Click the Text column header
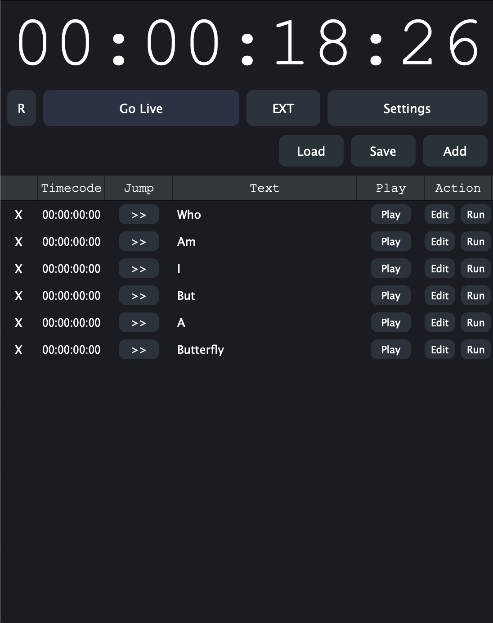Screen dimensions: 493x623 click(264, 188)
